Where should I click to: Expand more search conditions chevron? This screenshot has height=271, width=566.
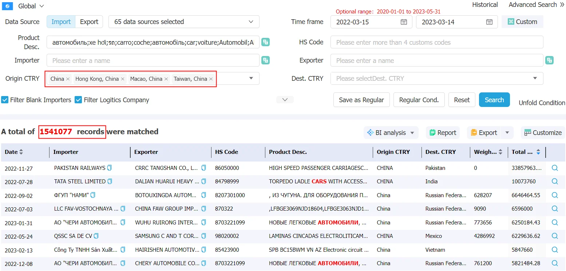pyautogui.click(x=285, y=100)
